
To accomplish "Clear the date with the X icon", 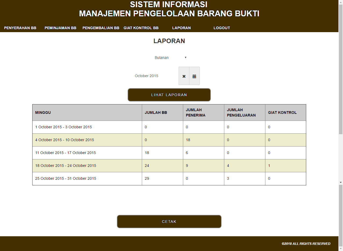I will [184, 76].
